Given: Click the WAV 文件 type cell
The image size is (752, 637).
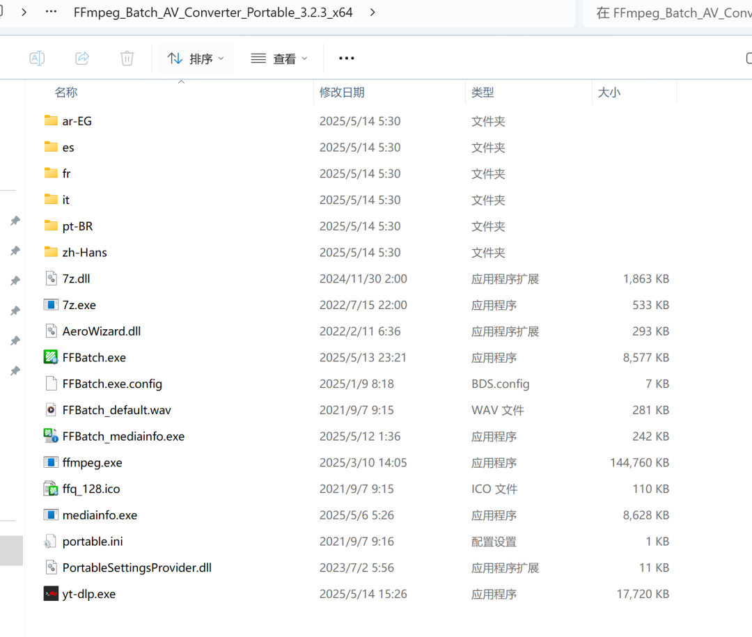Looking at the screenshot, I should (x=497, y=410).
